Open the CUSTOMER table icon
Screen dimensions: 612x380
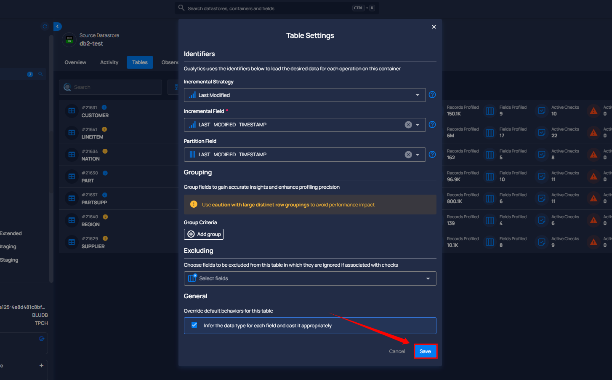pos(72,111)
